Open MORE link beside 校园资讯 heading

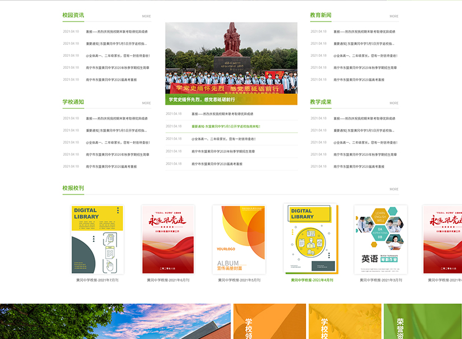pos(146,16)
